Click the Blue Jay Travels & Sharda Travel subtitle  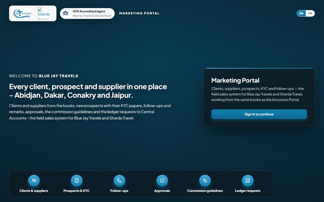coord(92,16)
